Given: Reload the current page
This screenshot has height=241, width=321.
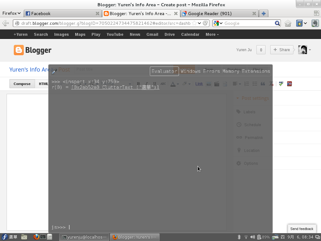Looking at the screenshot, I should [205, 23].
